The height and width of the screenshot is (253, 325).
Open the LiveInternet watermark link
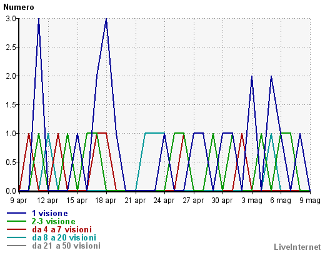[x=297, y=247]
